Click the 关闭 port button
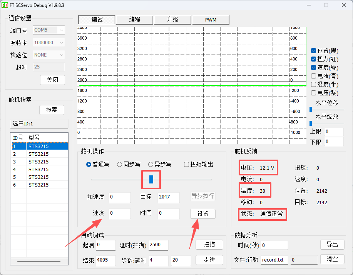Screen dimensions: 353x275 [52, 80]
